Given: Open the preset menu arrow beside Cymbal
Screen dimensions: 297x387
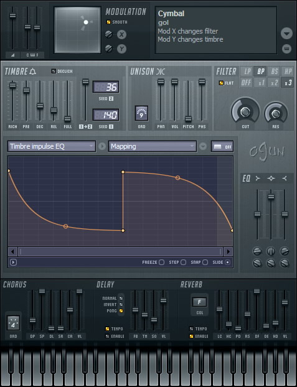Looking at the screenshot, I should [x=286, y=34].
